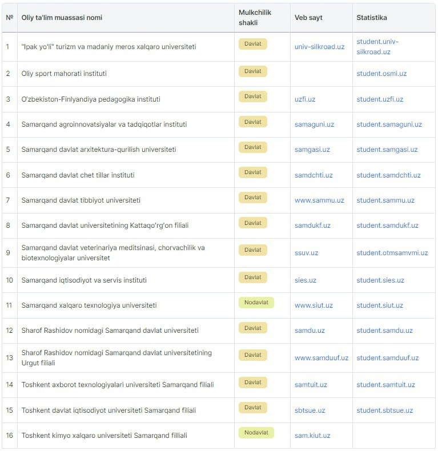Click the Nodavlat badge for Toshkent kimyo

tap(256, 433)
